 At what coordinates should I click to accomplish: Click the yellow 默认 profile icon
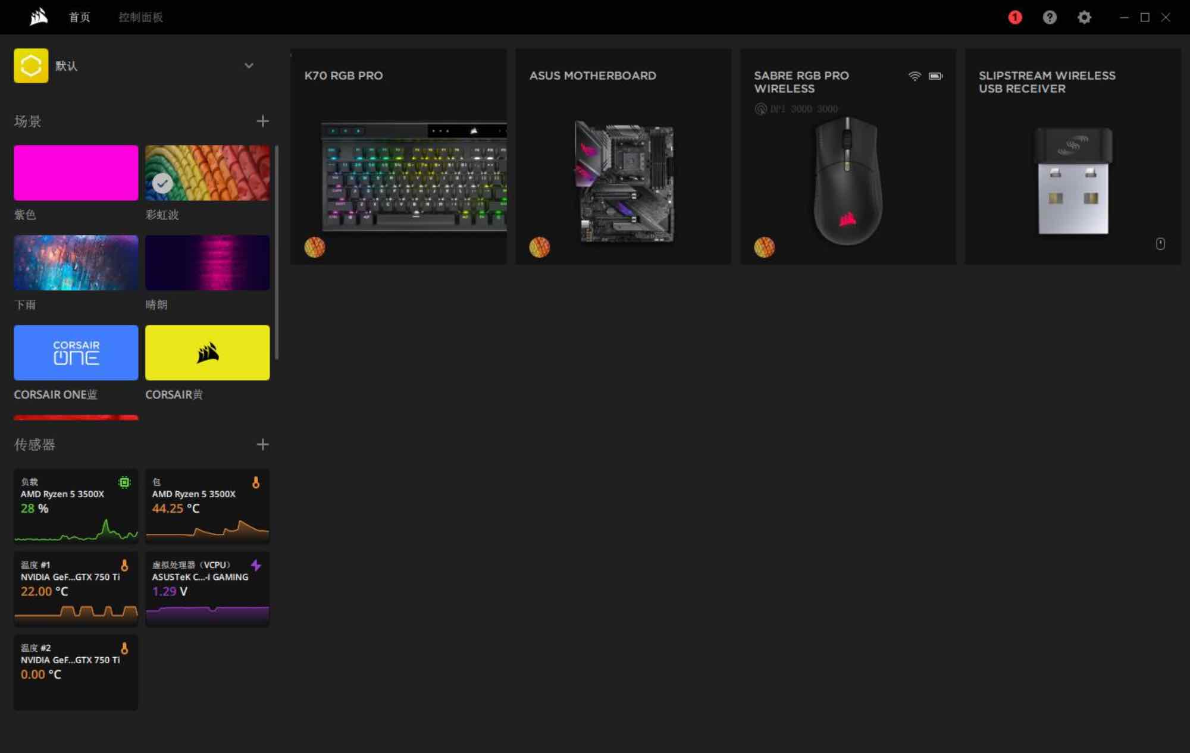(31, 65)
